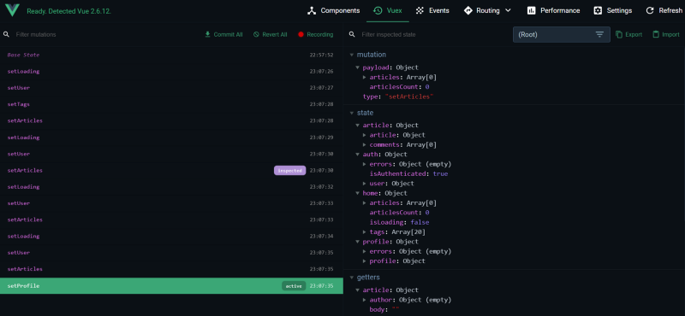Expand the comments Array[0] node
685x316 pixels.
(x=365, y=144)
